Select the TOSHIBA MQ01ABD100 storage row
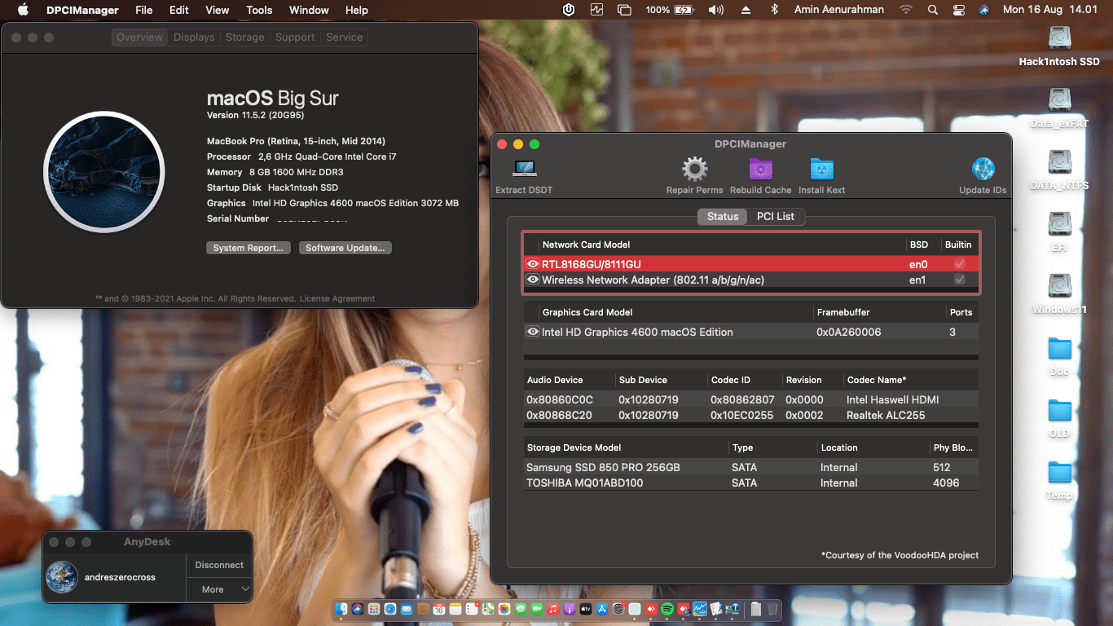This screenshot has width=1113, height=626. [x=750, y=483]
